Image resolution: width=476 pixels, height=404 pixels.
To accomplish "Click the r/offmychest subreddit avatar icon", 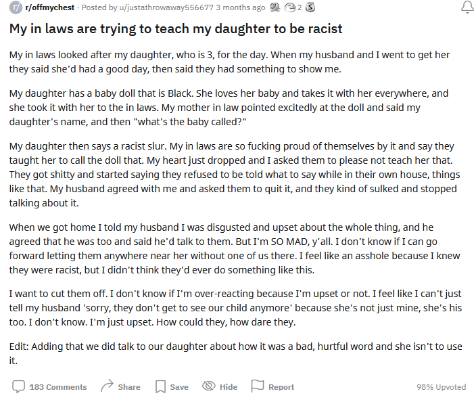I will pos(16,7).
